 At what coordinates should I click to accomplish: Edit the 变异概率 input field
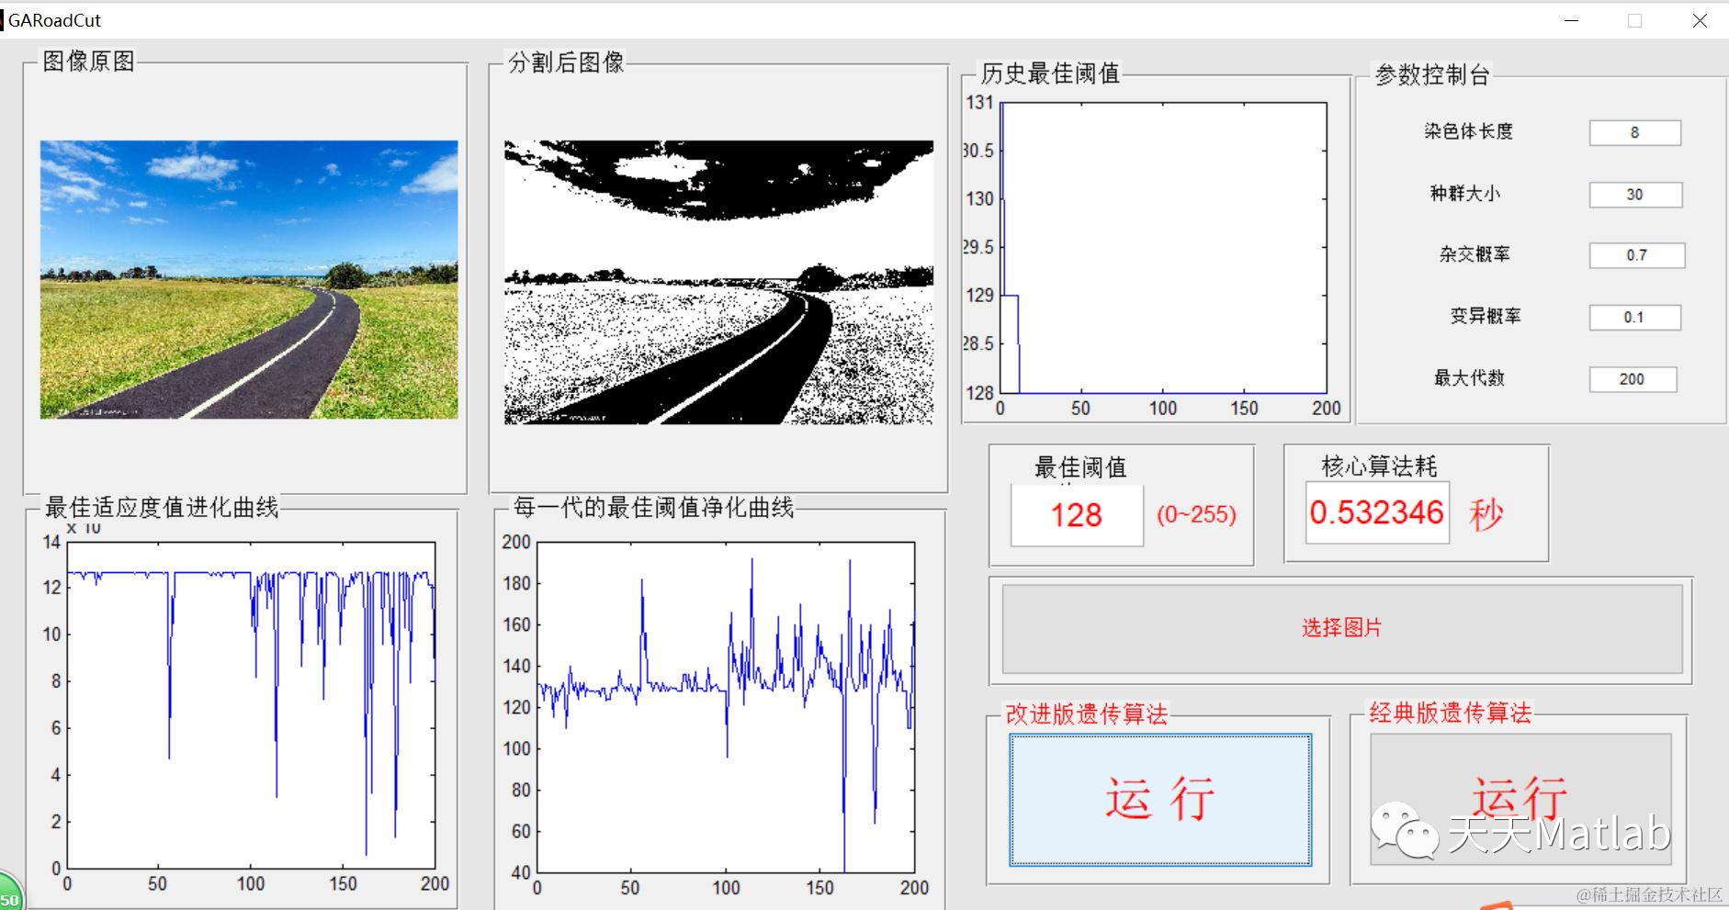tap(1635, 318)
